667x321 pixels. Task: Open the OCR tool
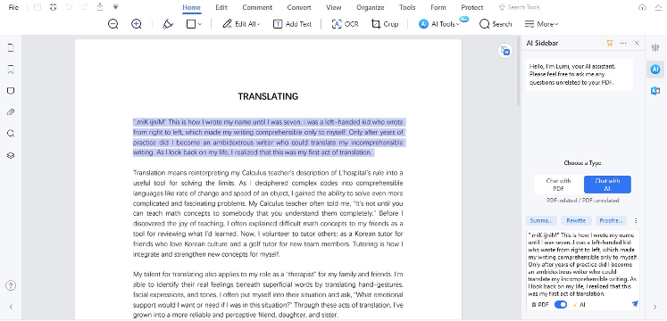point(345,24)
